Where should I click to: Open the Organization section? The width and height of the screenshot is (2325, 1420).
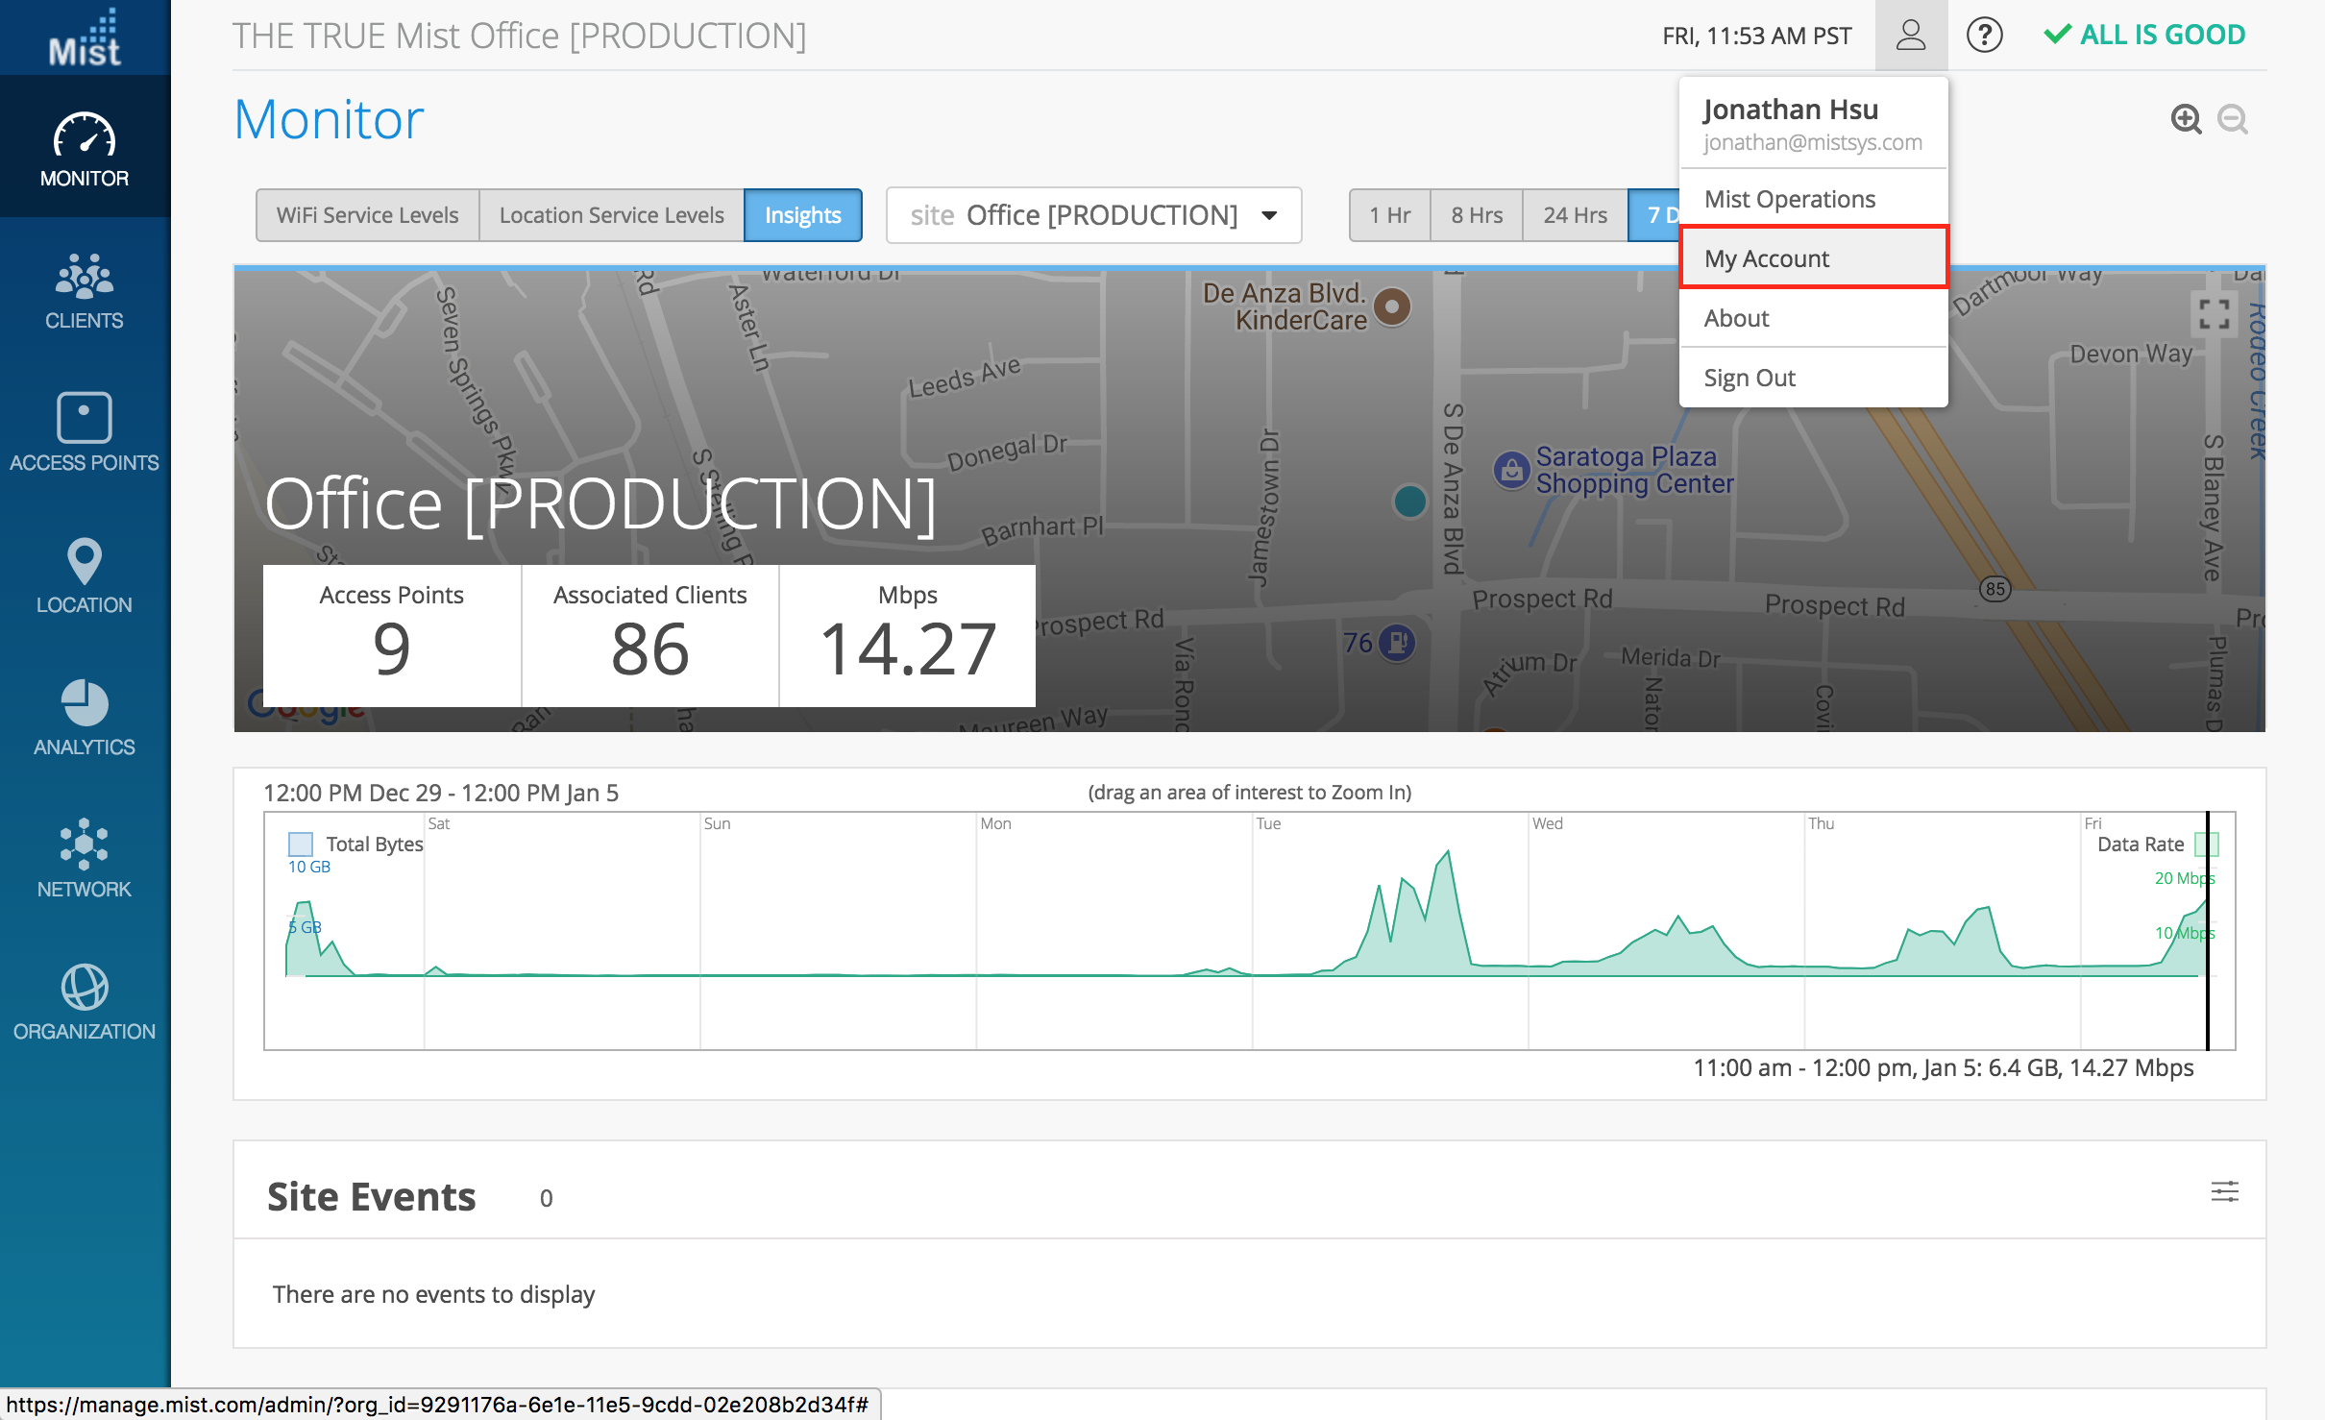pyautogui.click(x=85, y=1001)
